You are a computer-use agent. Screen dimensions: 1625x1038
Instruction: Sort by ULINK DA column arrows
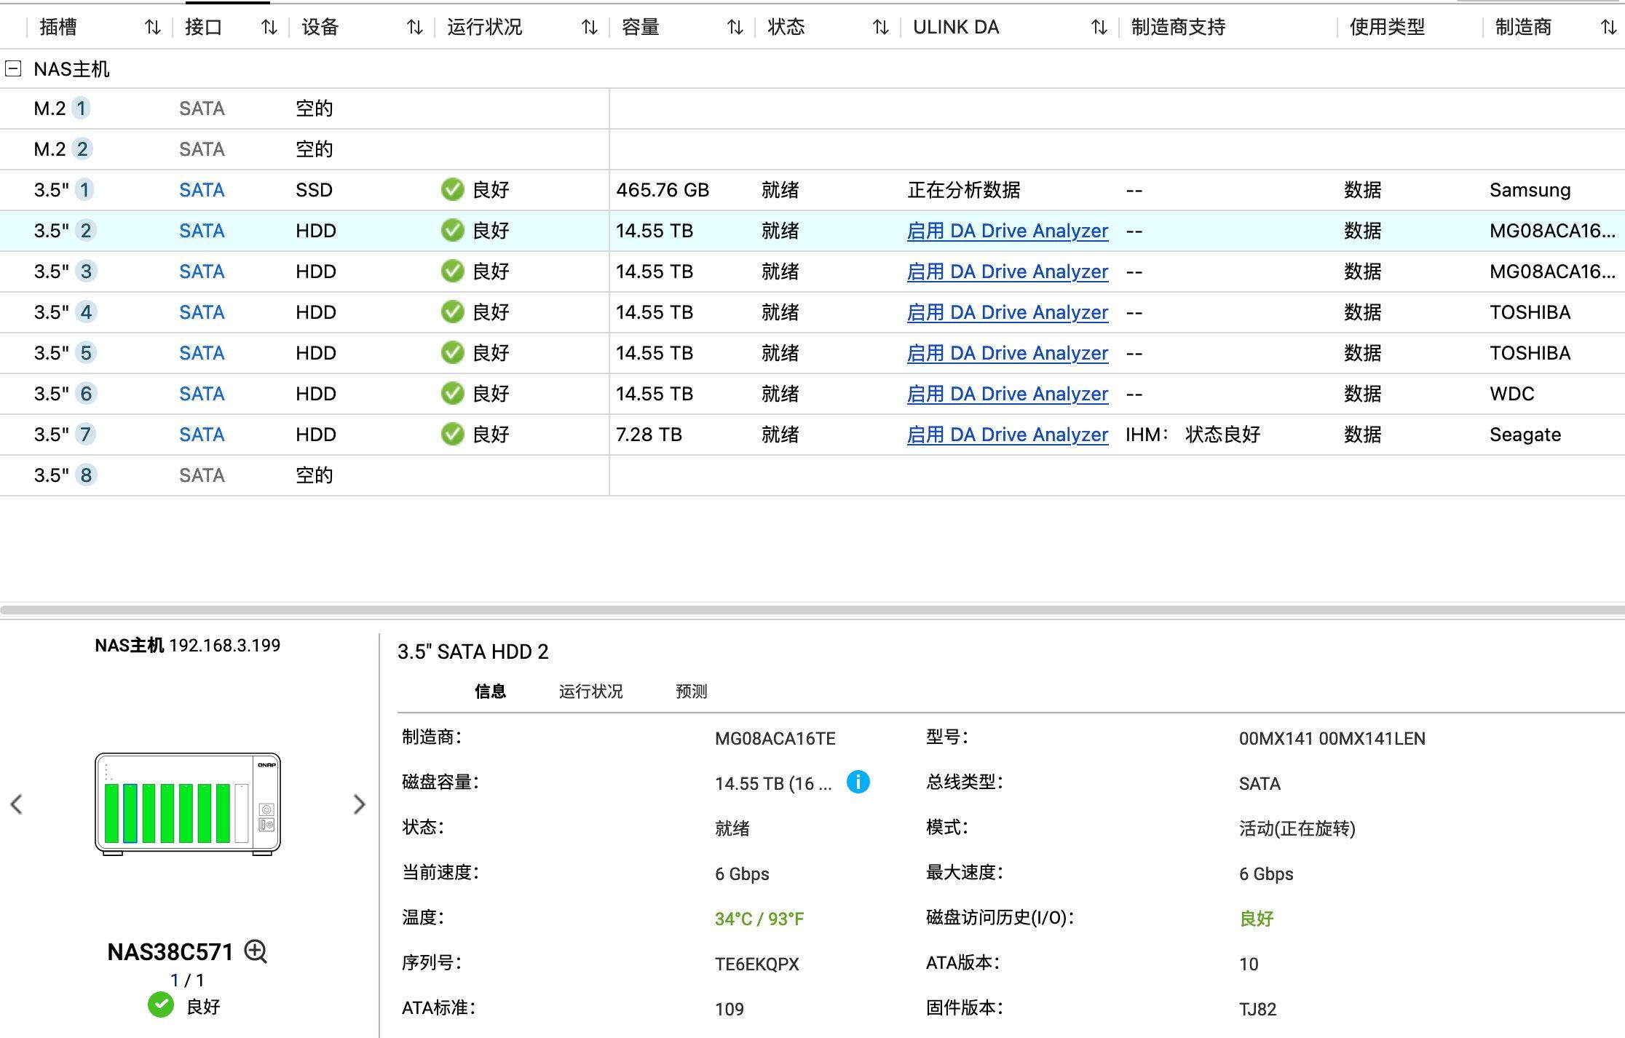tap(1099, 28)
